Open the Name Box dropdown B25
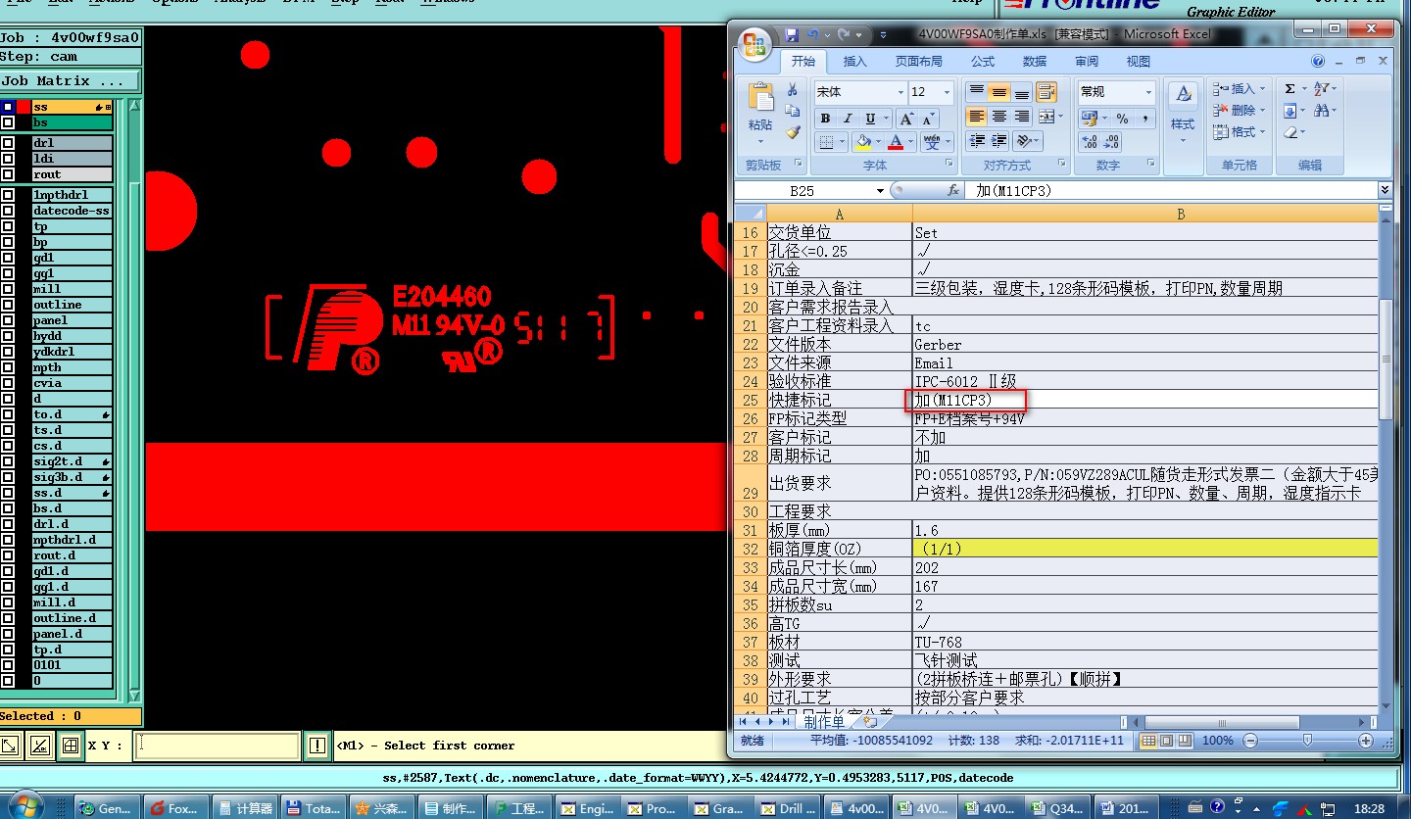 click(880, 191)
